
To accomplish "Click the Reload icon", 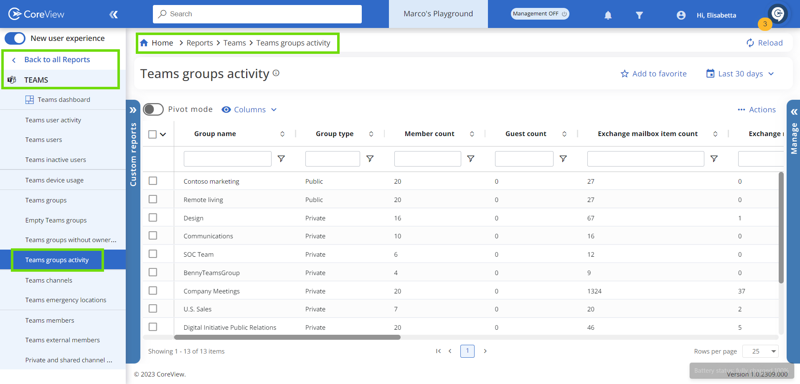I will point(750,43).
